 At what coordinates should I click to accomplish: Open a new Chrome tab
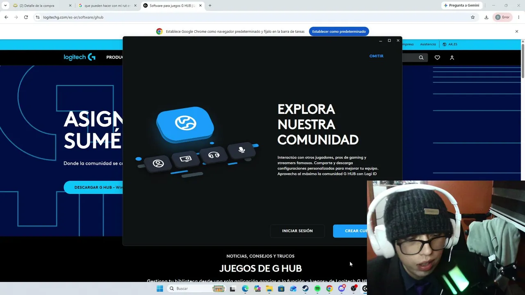[210, 6]
